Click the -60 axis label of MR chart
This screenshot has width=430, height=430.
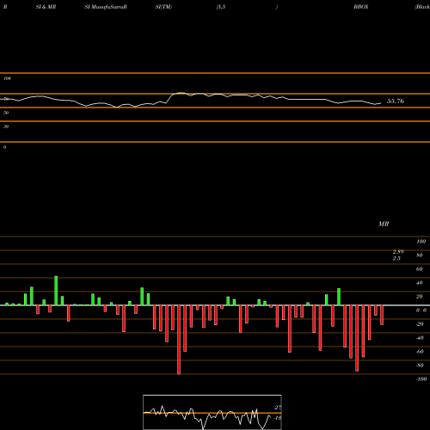tap(420, 352)
